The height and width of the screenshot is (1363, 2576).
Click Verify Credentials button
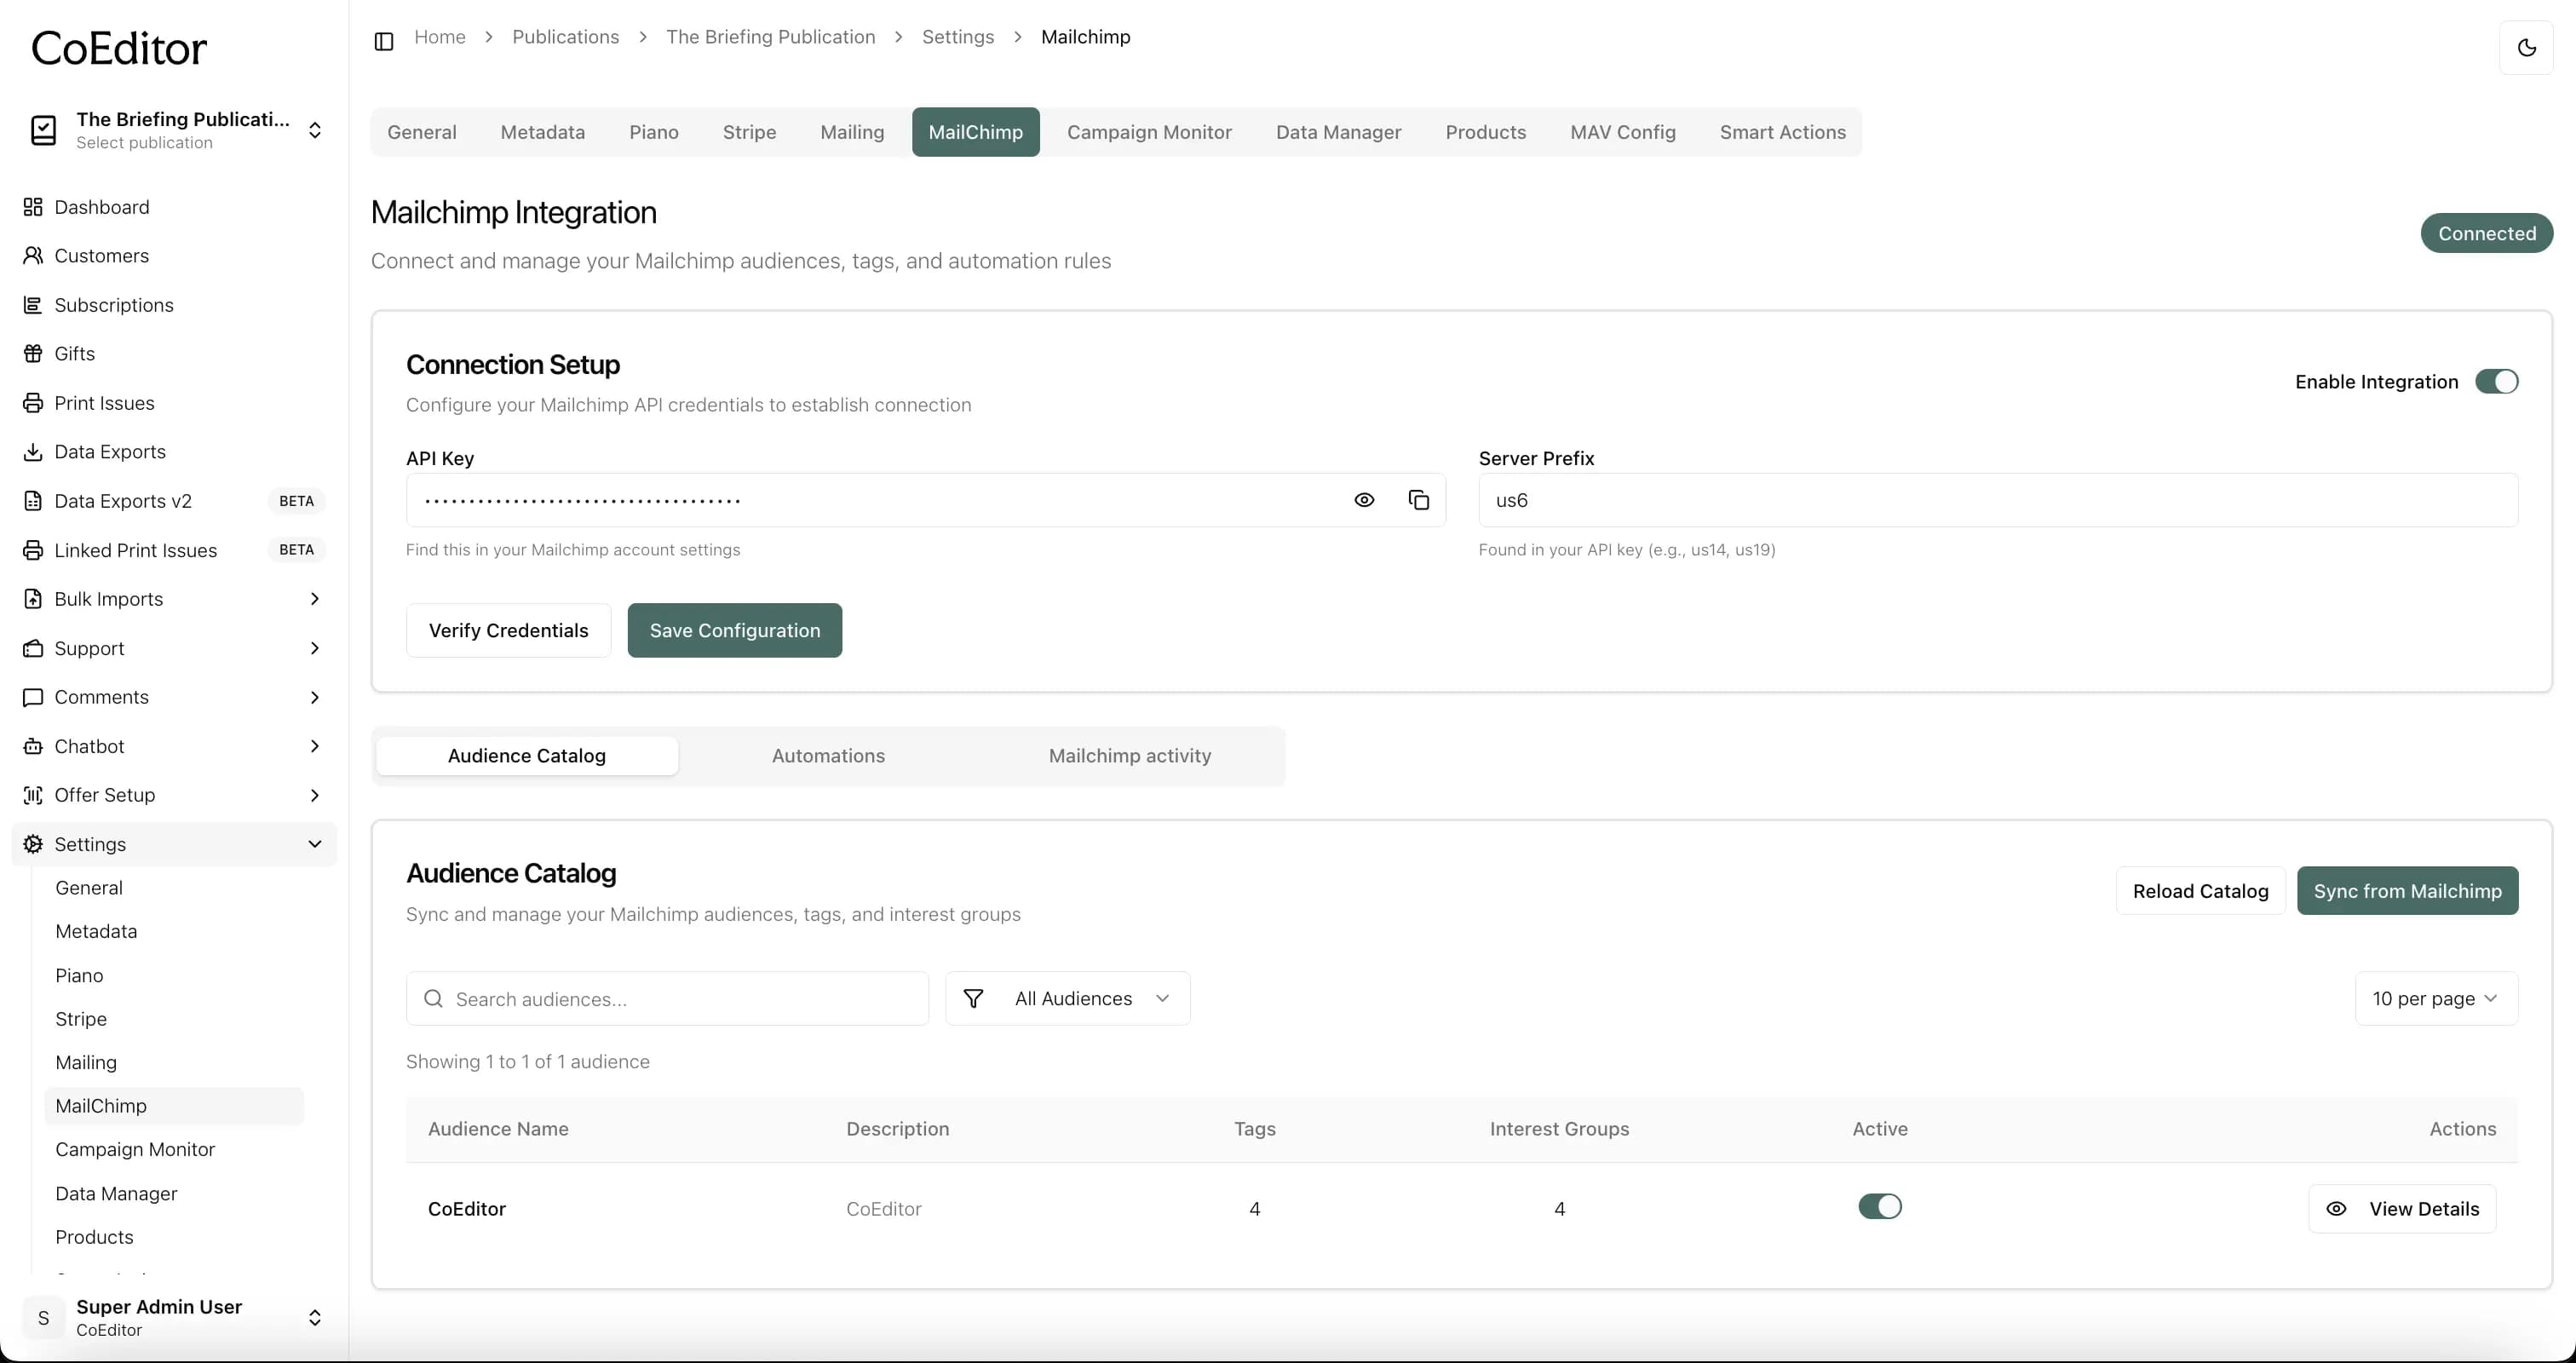click(508, 630)
